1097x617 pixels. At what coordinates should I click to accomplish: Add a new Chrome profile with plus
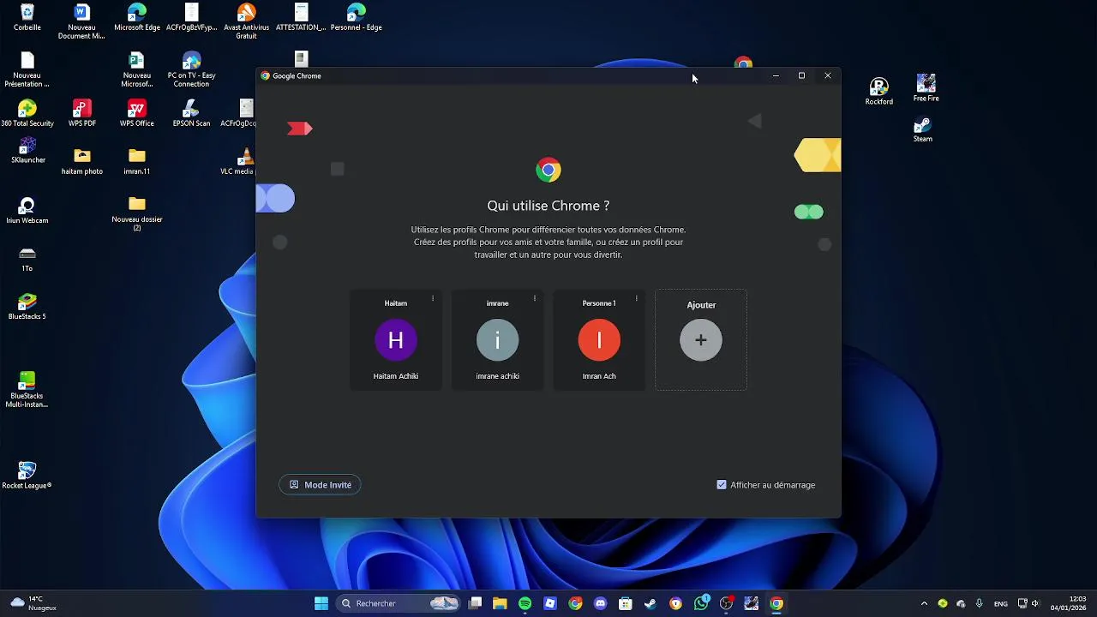tap(701, 340)
